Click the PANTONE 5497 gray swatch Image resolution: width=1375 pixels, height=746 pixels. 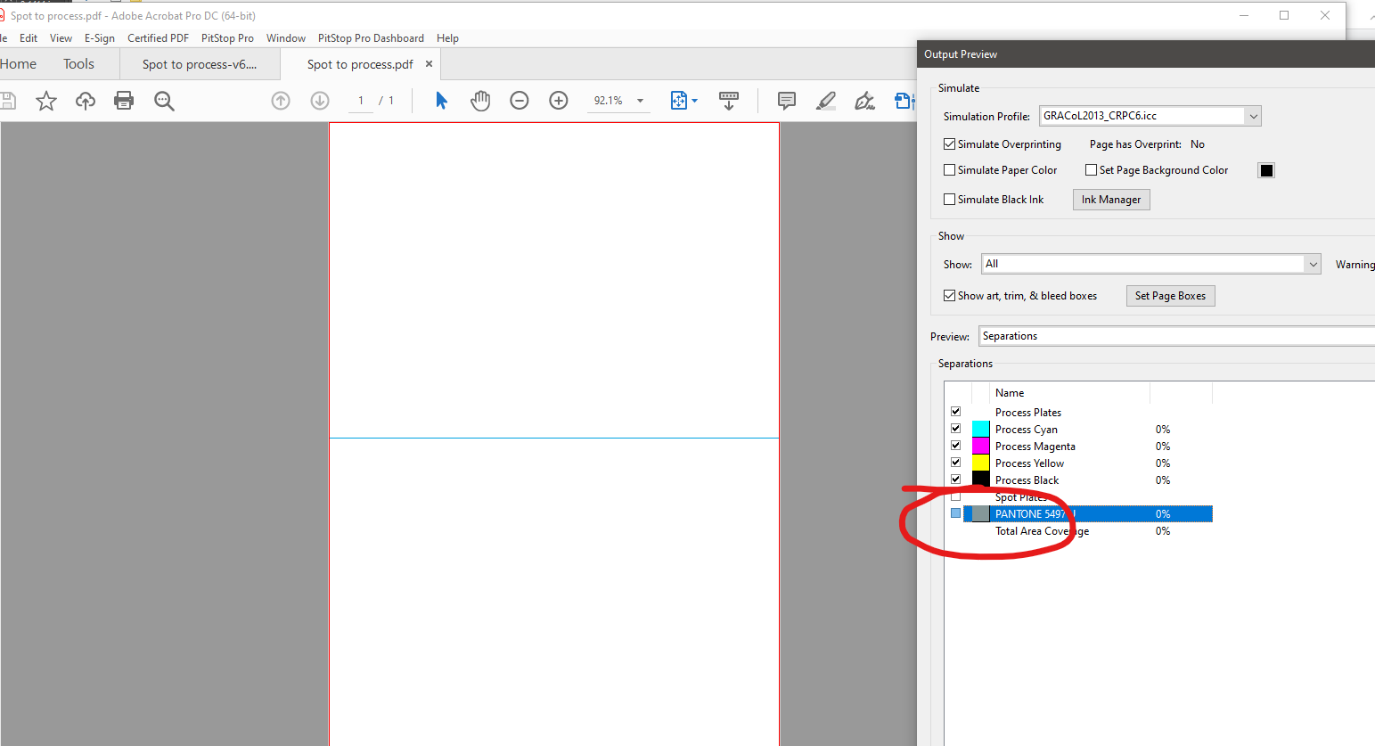click(x=980, y=513)
